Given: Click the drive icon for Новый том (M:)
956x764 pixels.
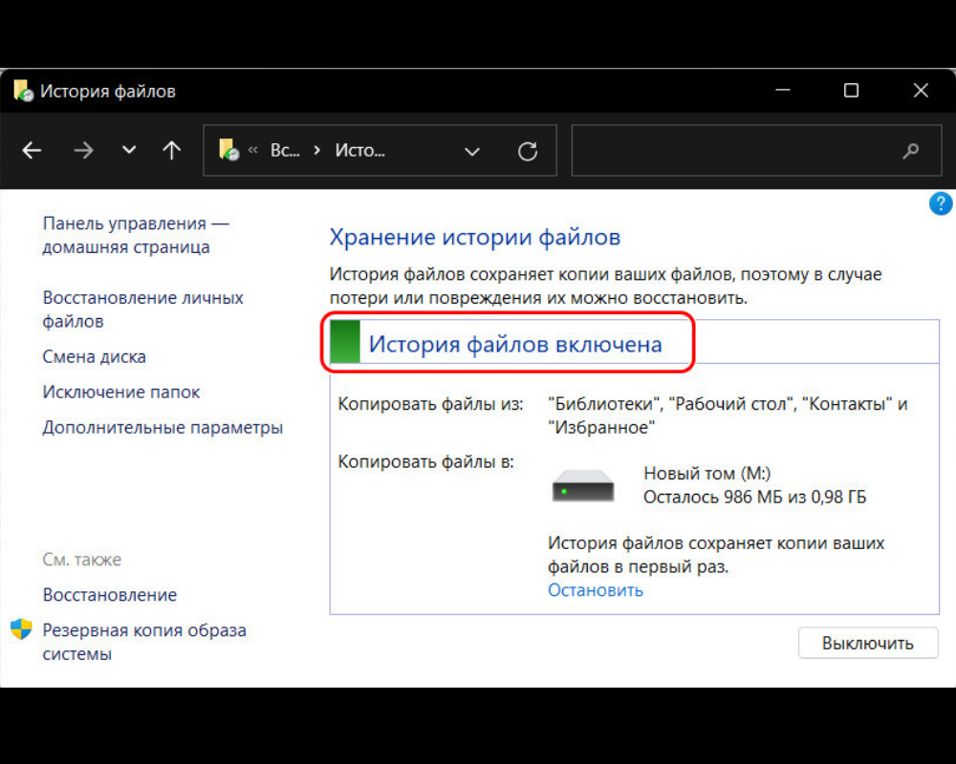Looking at the screenshot, I should (x=583, y=485).
